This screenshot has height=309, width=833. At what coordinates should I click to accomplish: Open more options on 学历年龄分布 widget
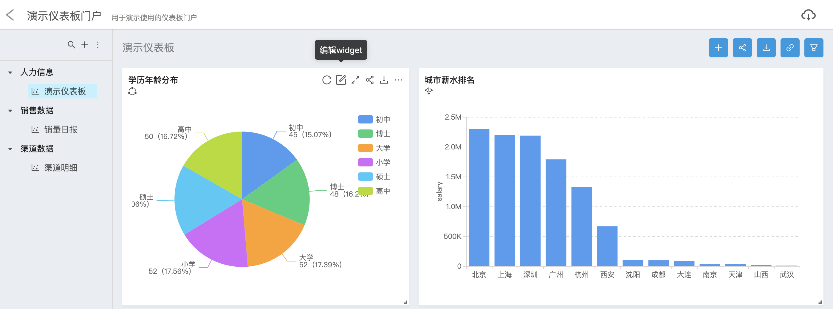pyautogui.click(x=398, y=80)
